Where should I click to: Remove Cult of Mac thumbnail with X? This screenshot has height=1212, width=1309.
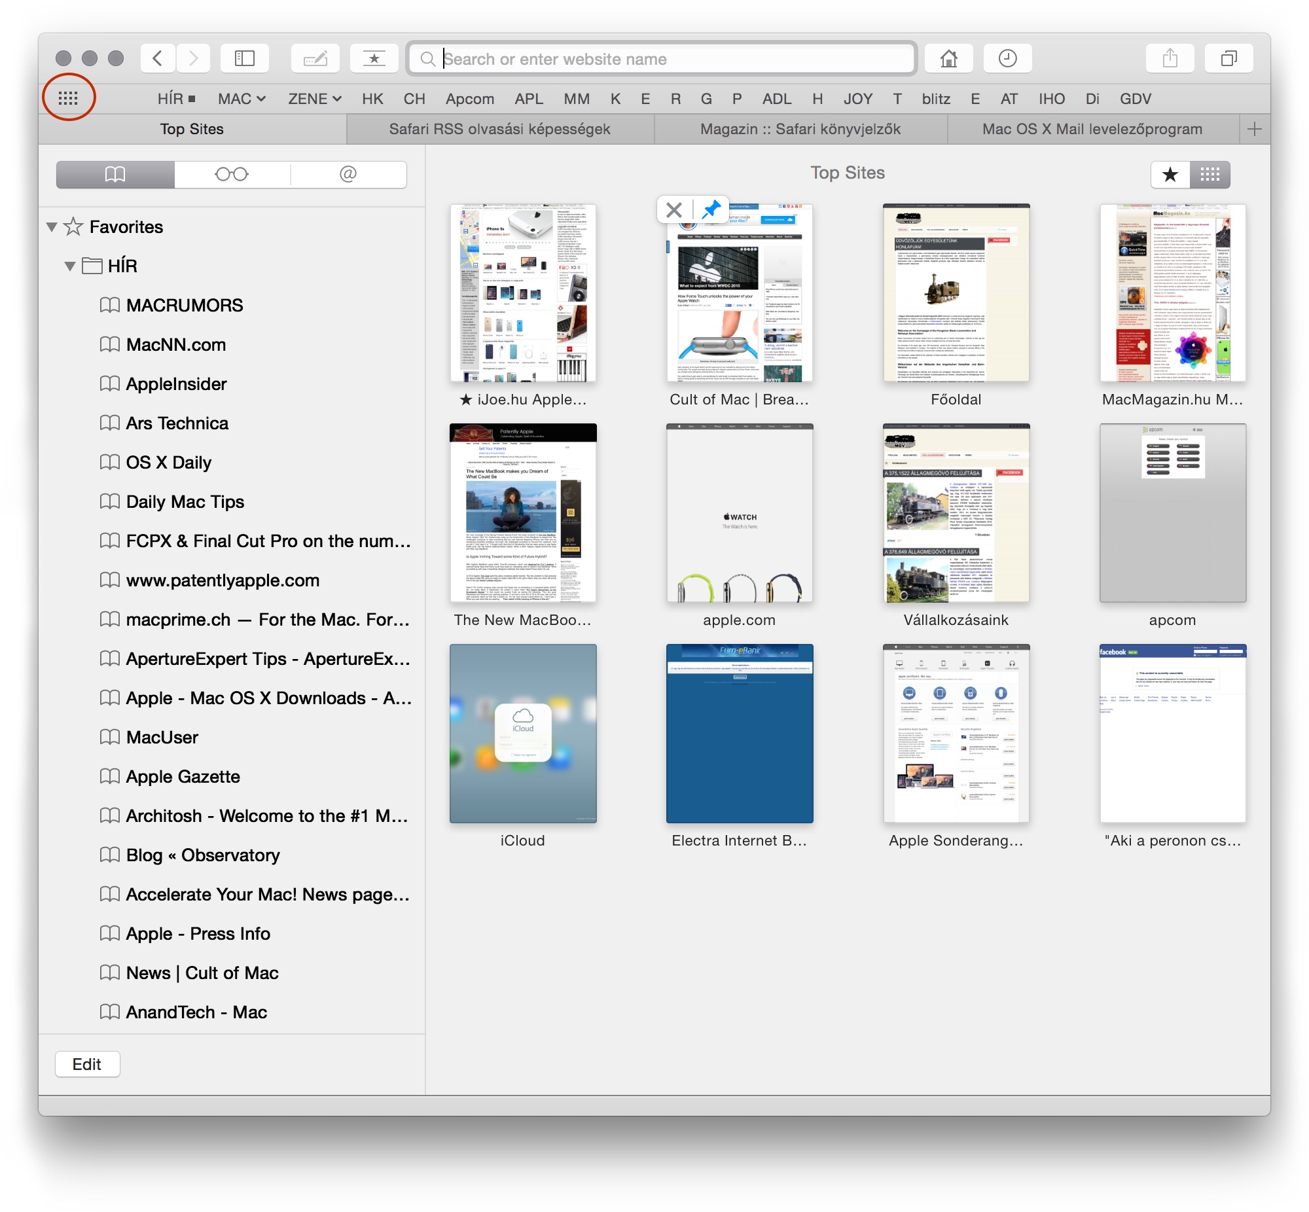pyautogui.click(x=673, y=210)
